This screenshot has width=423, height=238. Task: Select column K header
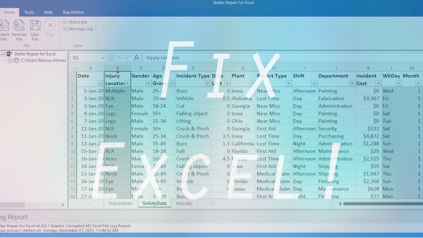click(x=368, y=68)
